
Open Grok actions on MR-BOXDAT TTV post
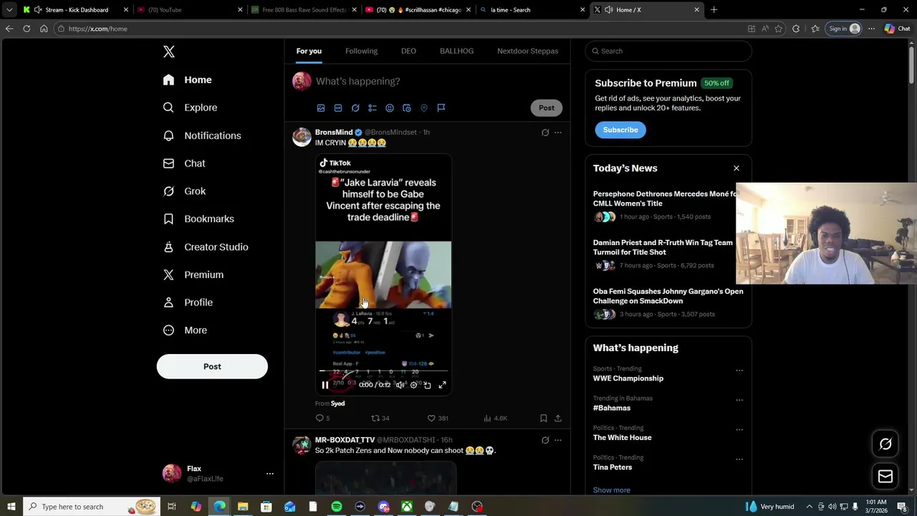point(545,440)
